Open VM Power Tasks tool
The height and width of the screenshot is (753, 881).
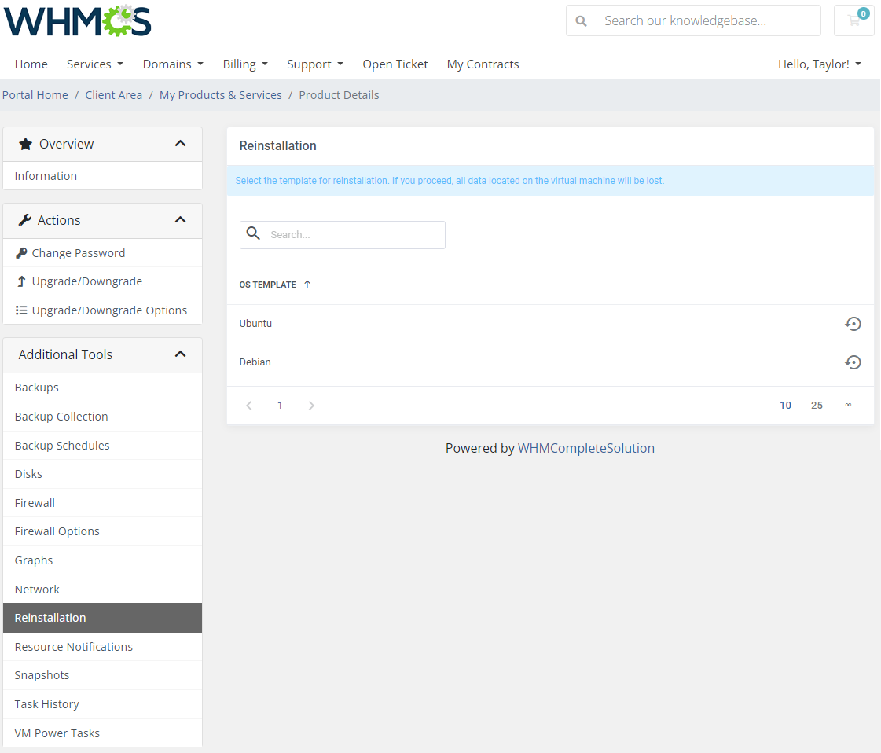click(102, 733)
